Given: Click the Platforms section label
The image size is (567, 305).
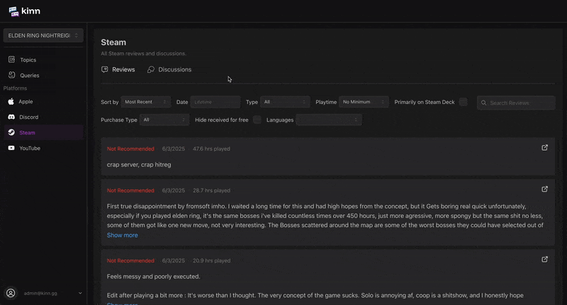Looking at the screenshot, I should (15, 88).
